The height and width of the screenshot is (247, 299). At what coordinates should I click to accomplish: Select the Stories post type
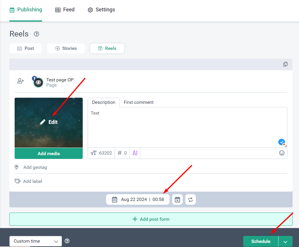click(x=66, y=48)
